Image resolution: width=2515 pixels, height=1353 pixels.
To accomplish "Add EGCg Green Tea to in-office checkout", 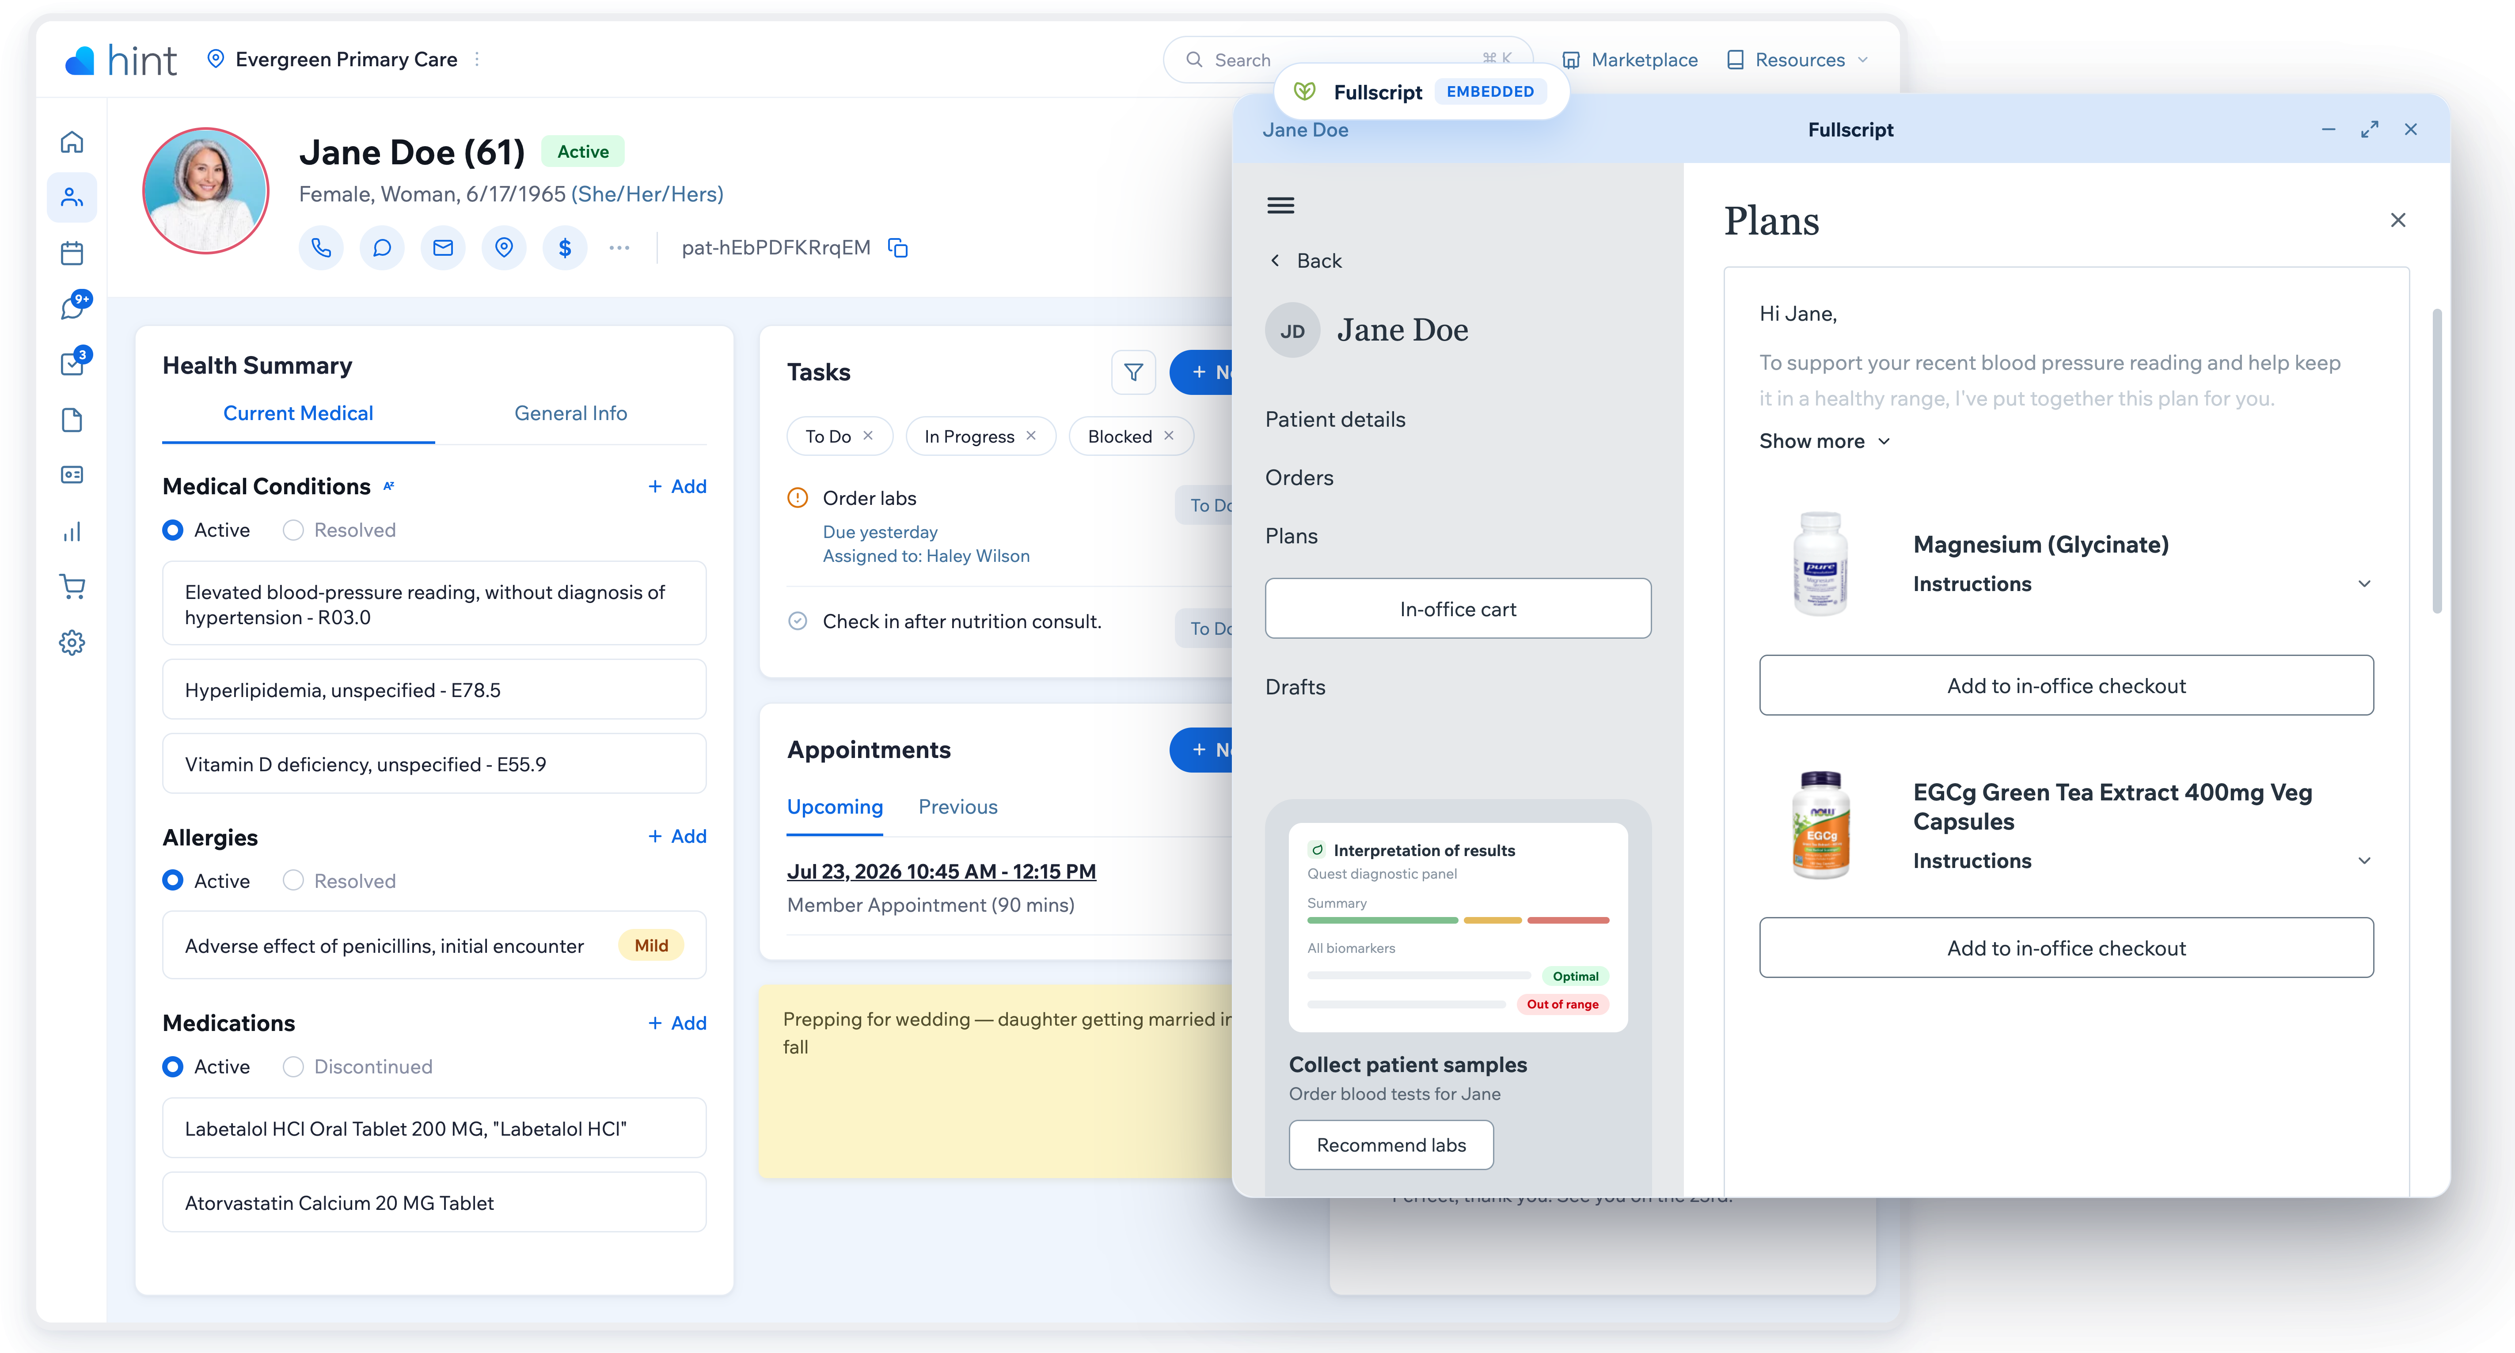I will (2066, 948).
